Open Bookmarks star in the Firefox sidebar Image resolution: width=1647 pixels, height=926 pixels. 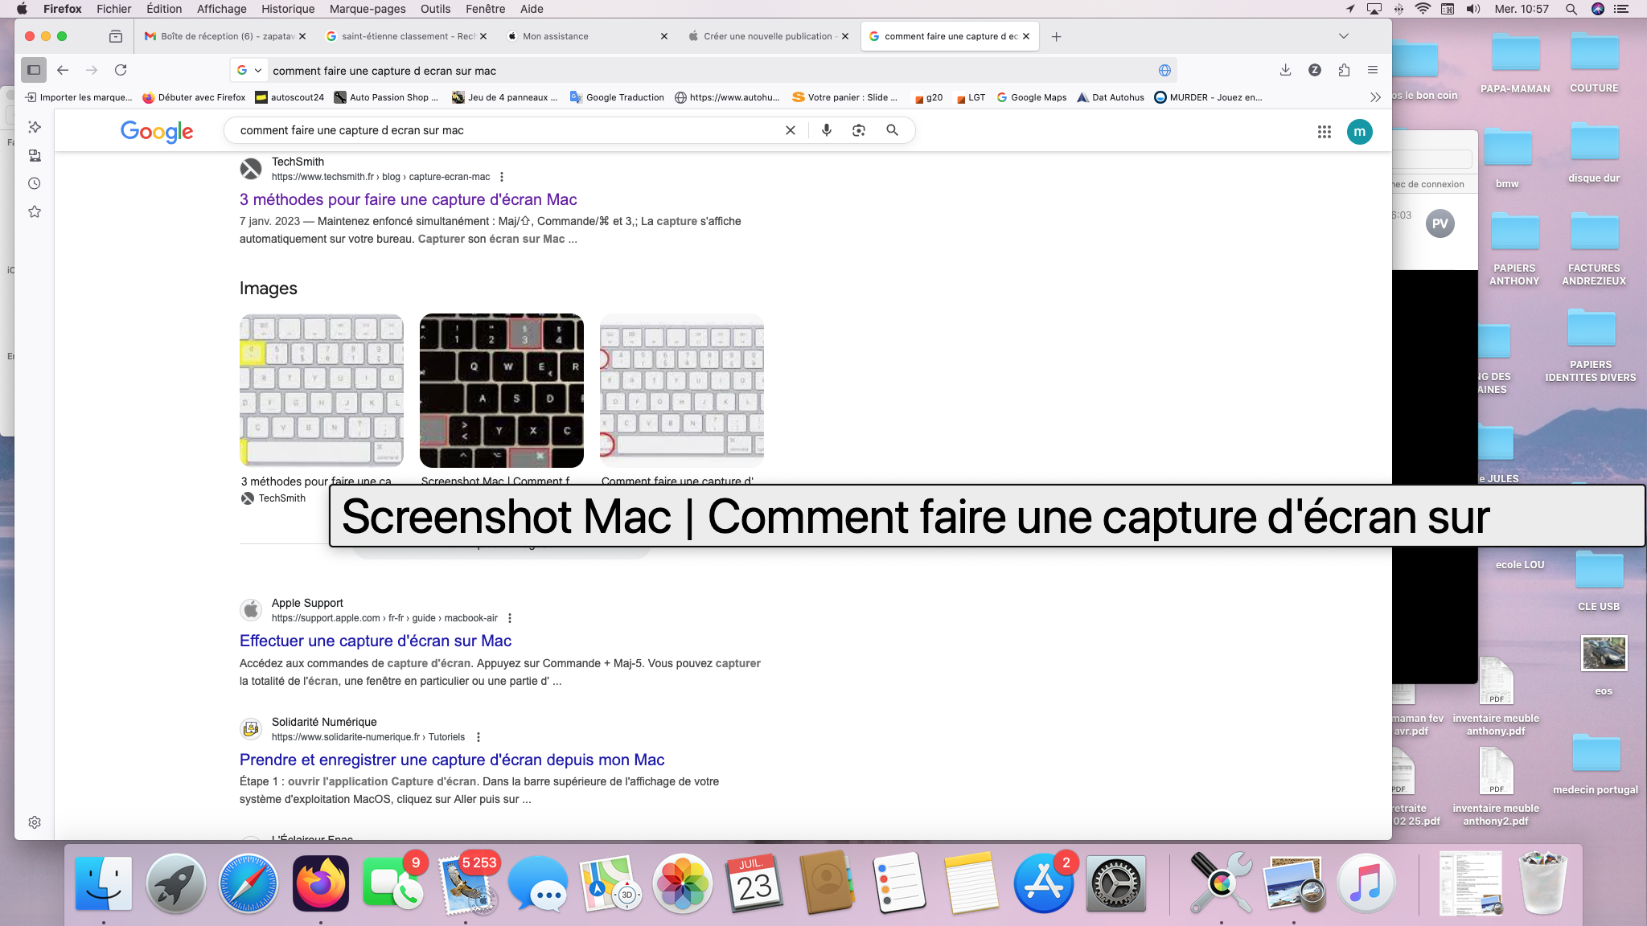coord(35,211)
